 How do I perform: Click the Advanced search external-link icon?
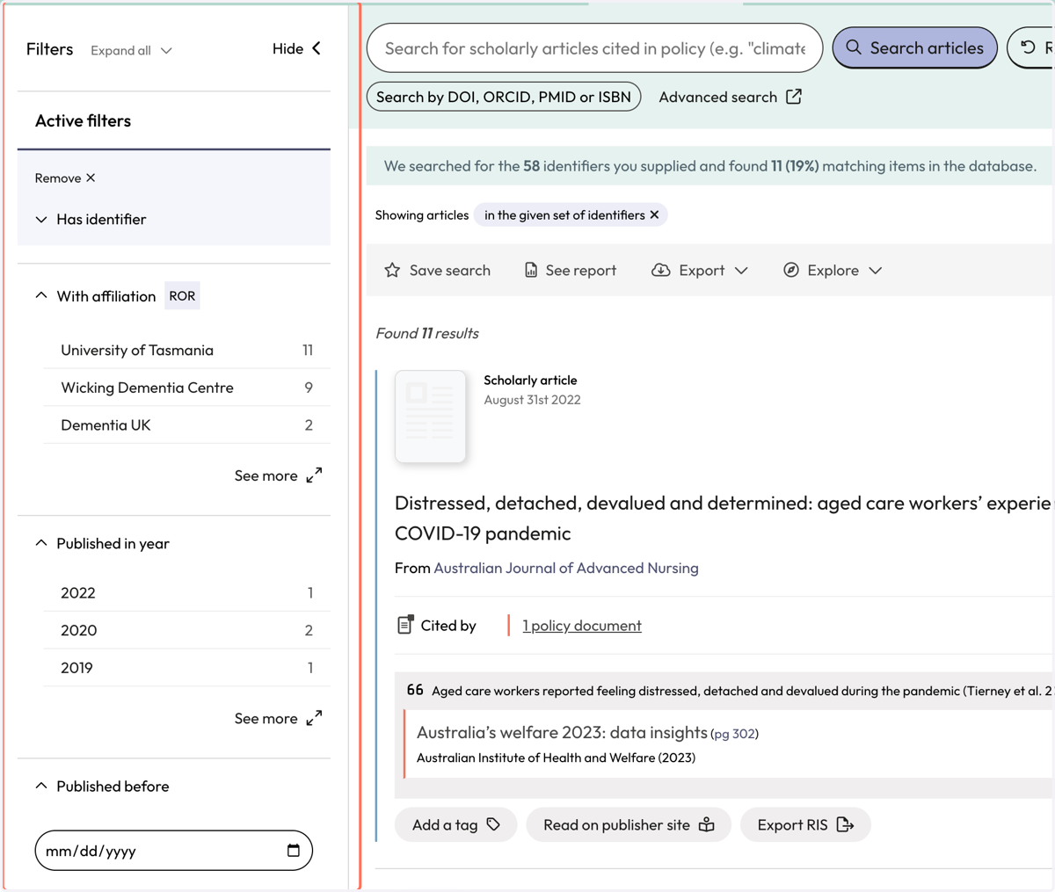(794, 97)
